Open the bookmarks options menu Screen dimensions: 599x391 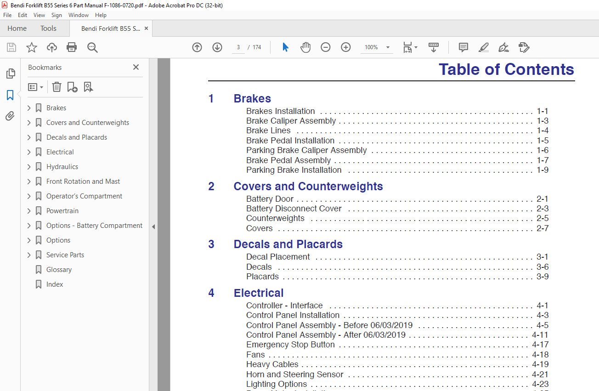pyautogui.click(x=36, y=87)
